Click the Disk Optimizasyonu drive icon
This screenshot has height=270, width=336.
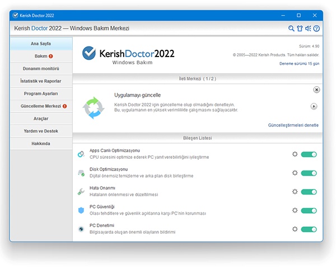tap(81, 173)
